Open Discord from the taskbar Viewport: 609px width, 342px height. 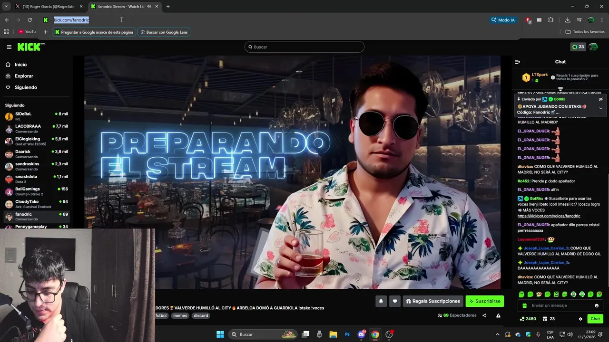point(361,334)
